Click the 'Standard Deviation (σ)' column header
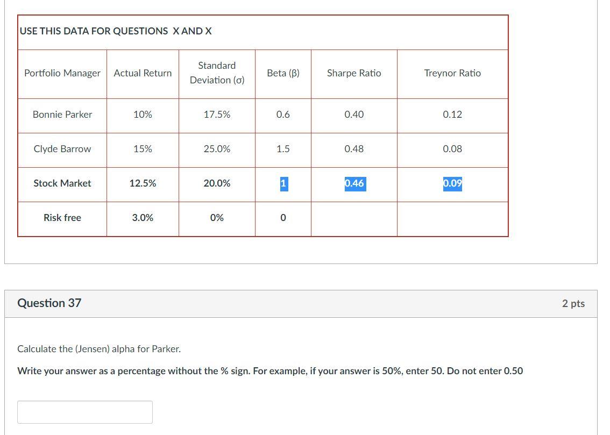 click(217, 73)
